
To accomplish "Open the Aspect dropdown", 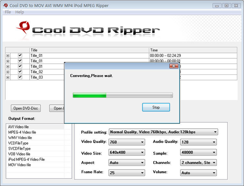I will (x=127, y=163).
